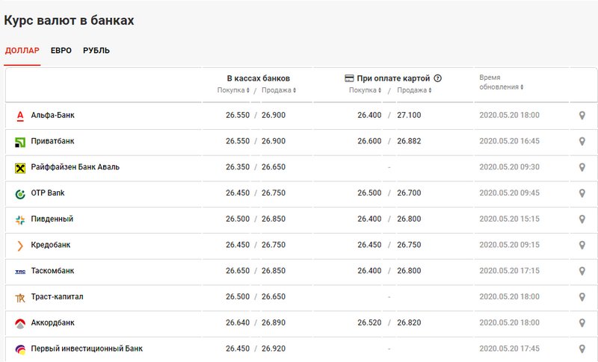Click the map pin in Таскомбанк row
Viewport: 598px width, 362px height.
pos(582,271)
